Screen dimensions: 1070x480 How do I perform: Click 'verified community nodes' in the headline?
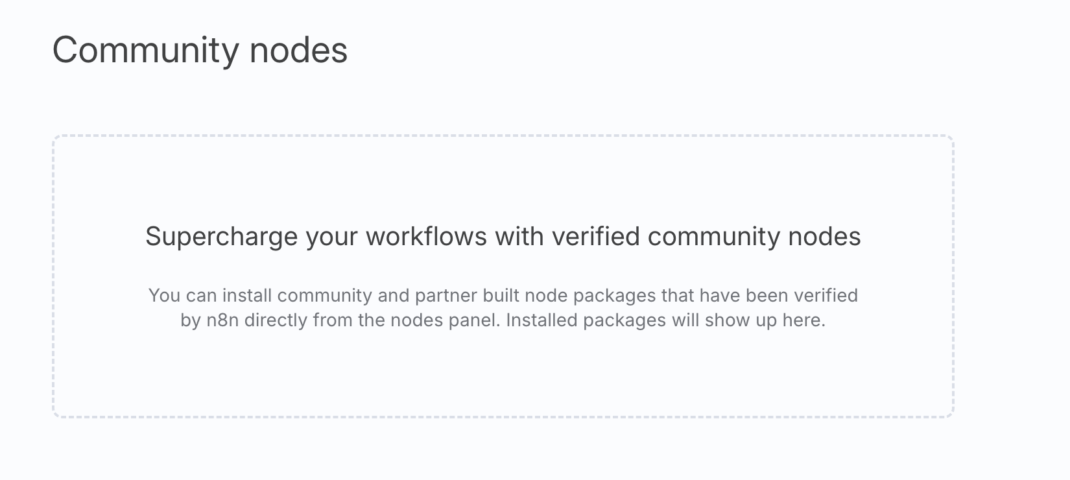coord(706,237)
